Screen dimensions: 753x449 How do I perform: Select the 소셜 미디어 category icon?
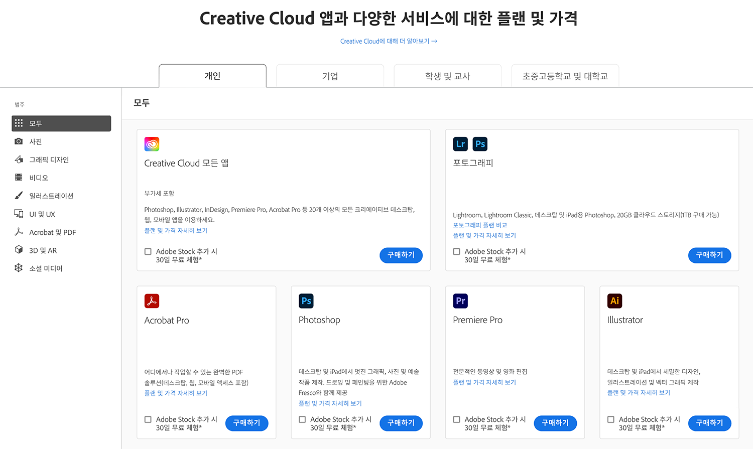click(19, 268)
